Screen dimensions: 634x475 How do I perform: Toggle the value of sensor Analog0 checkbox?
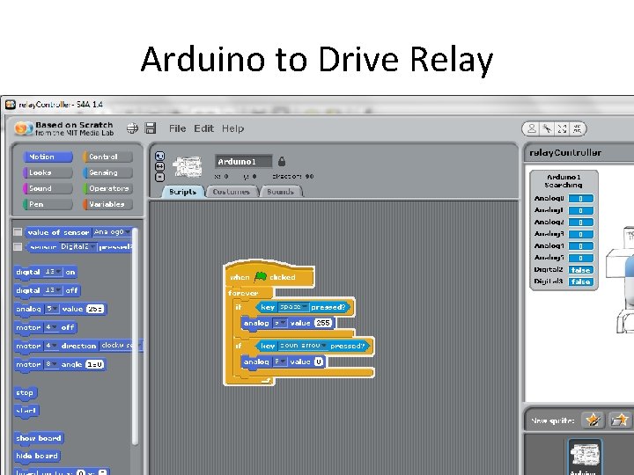(x=18, y=232)
